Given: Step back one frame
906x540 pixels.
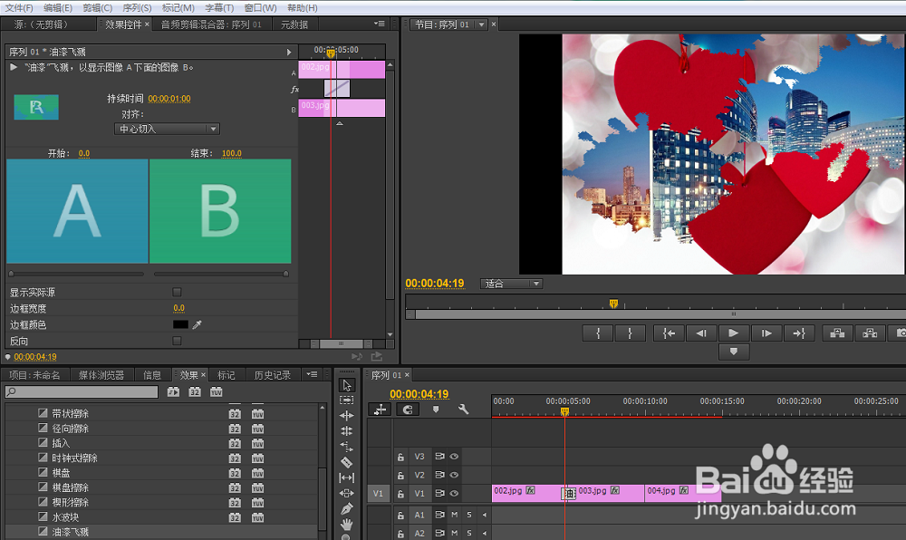Looking at the screenshot, I should point(701,333).
